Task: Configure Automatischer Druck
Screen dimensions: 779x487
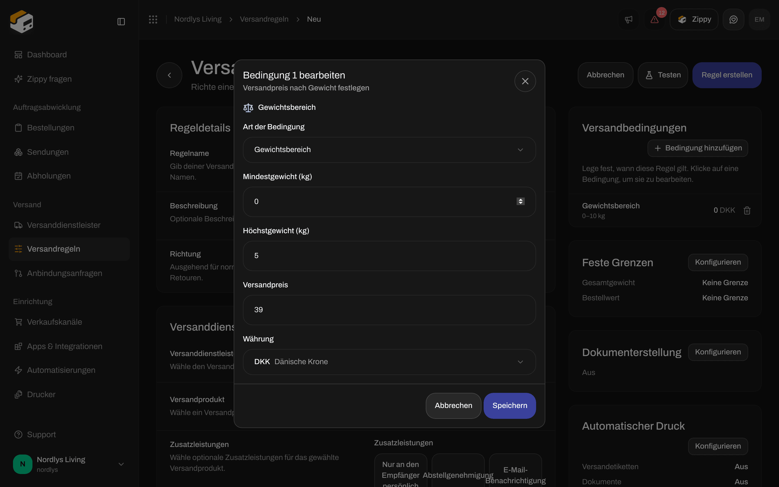Action: (x=718, y=446)
